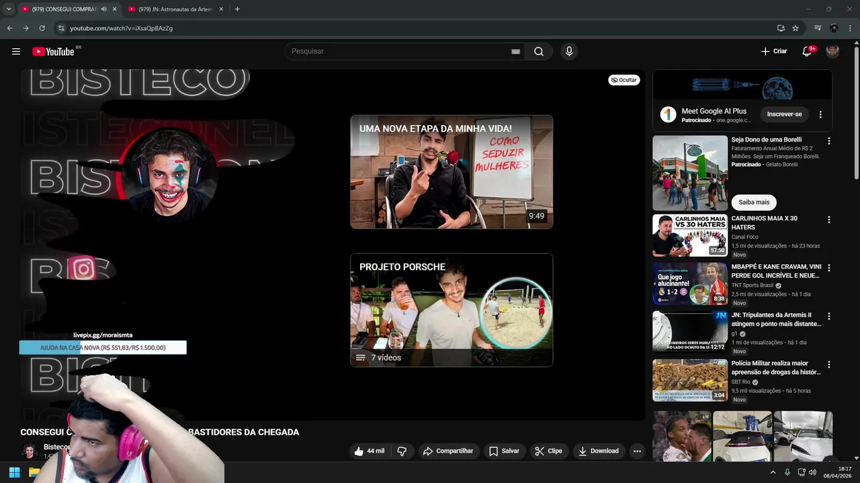Save the video with Salvar
Screen dimensions: 860x483
coord(504,451)
